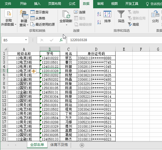This screenshot has width=162, height=150.
Task: Open Recent Sources (最近使用的源)
Action: (42, 25)
